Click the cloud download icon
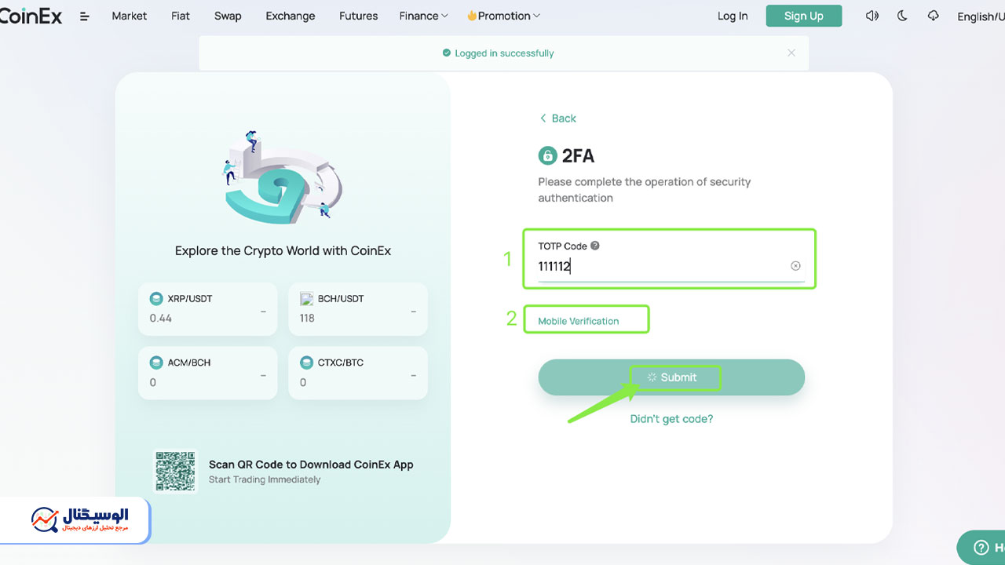The width and height of the screenshot is (1005, 565). 933,16
